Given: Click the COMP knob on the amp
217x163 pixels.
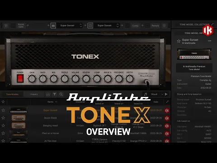Looking at the screenshot, I should point(97,79).
